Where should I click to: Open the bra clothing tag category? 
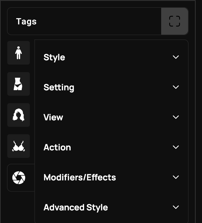[19, 146]
